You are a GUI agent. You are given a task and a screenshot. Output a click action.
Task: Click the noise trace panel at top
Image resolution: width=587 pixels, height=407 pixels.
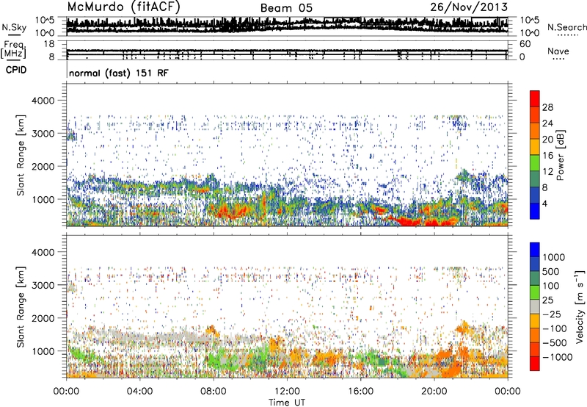[x=287, y=26]
